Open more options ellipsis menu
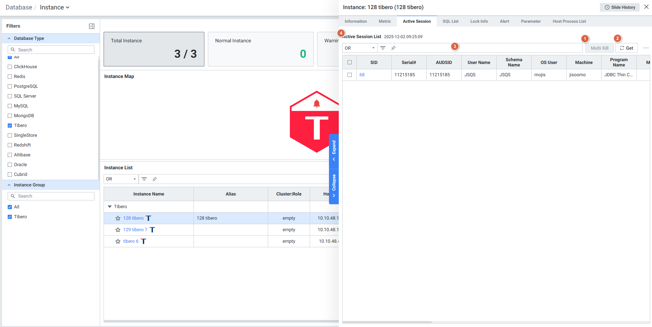Screen dimensions: 652x327 [646, 48]
